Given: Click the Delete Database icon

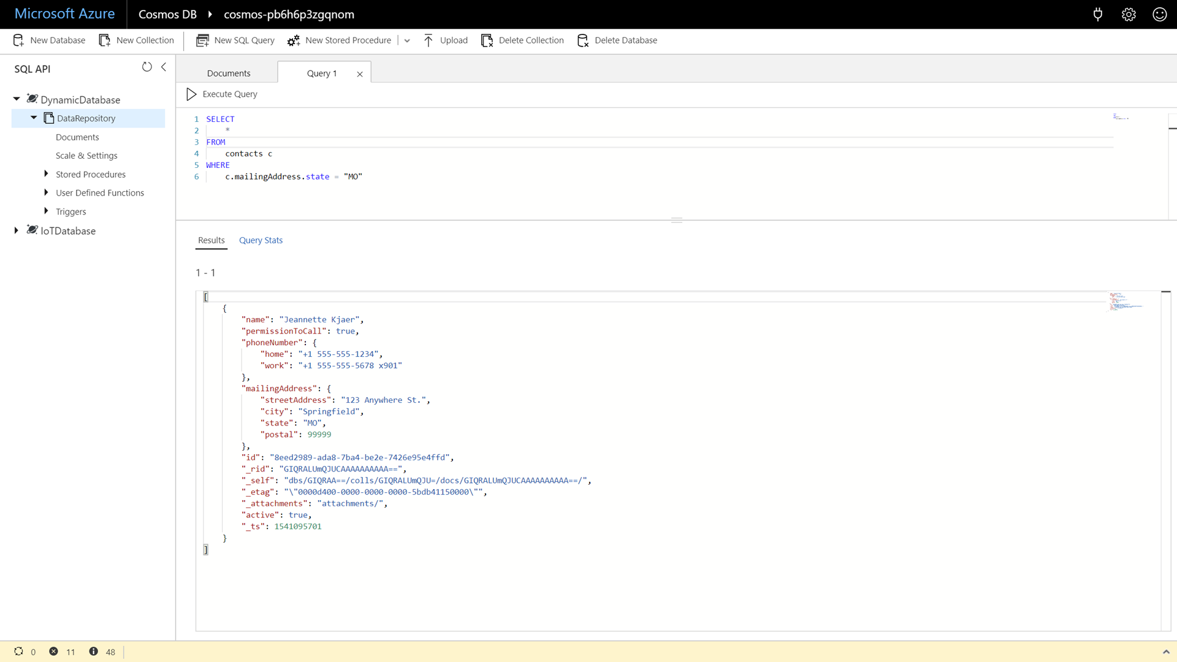Looking at the screenshot, I should pyautogui.click(x=584, y=40).
